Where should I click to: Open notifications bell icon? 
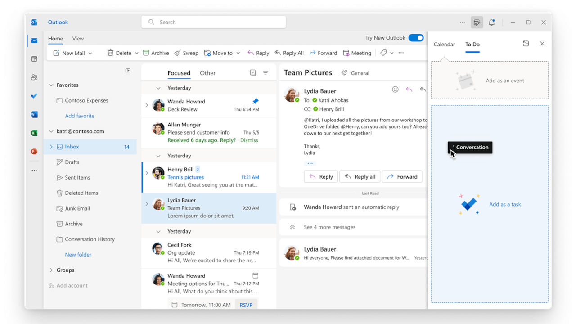[x=492, y=22]
